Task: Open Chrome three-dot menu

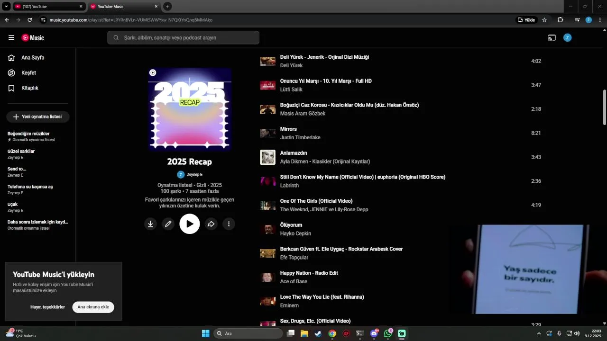Action: tap(600, 20)
